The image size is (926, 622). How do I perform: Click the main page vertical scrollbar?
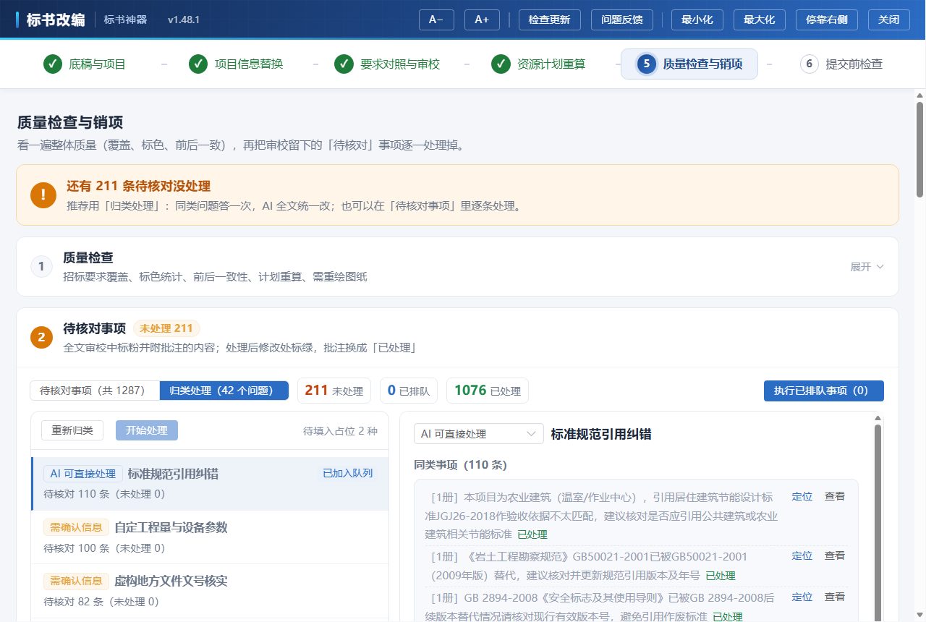click(919, 149)
